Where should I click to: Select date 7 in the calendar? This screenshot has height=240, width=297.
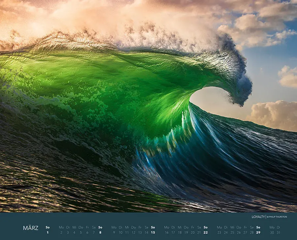tap(94, 232)
